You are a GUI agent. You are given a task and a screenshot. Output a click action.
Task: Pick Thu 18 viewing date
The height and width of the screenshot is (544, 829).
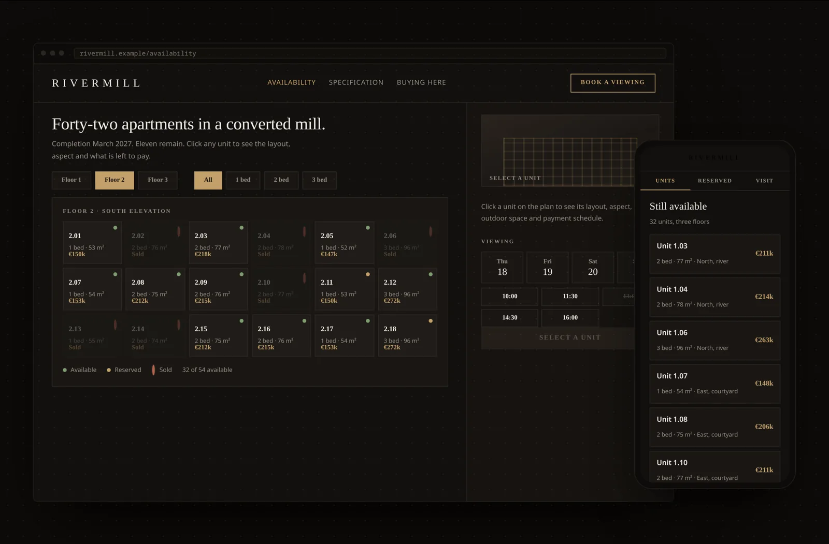click(502, 268)
